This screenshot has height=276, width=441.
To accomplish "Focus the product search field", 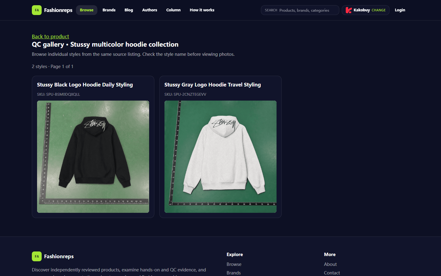I will coord(300,10).
